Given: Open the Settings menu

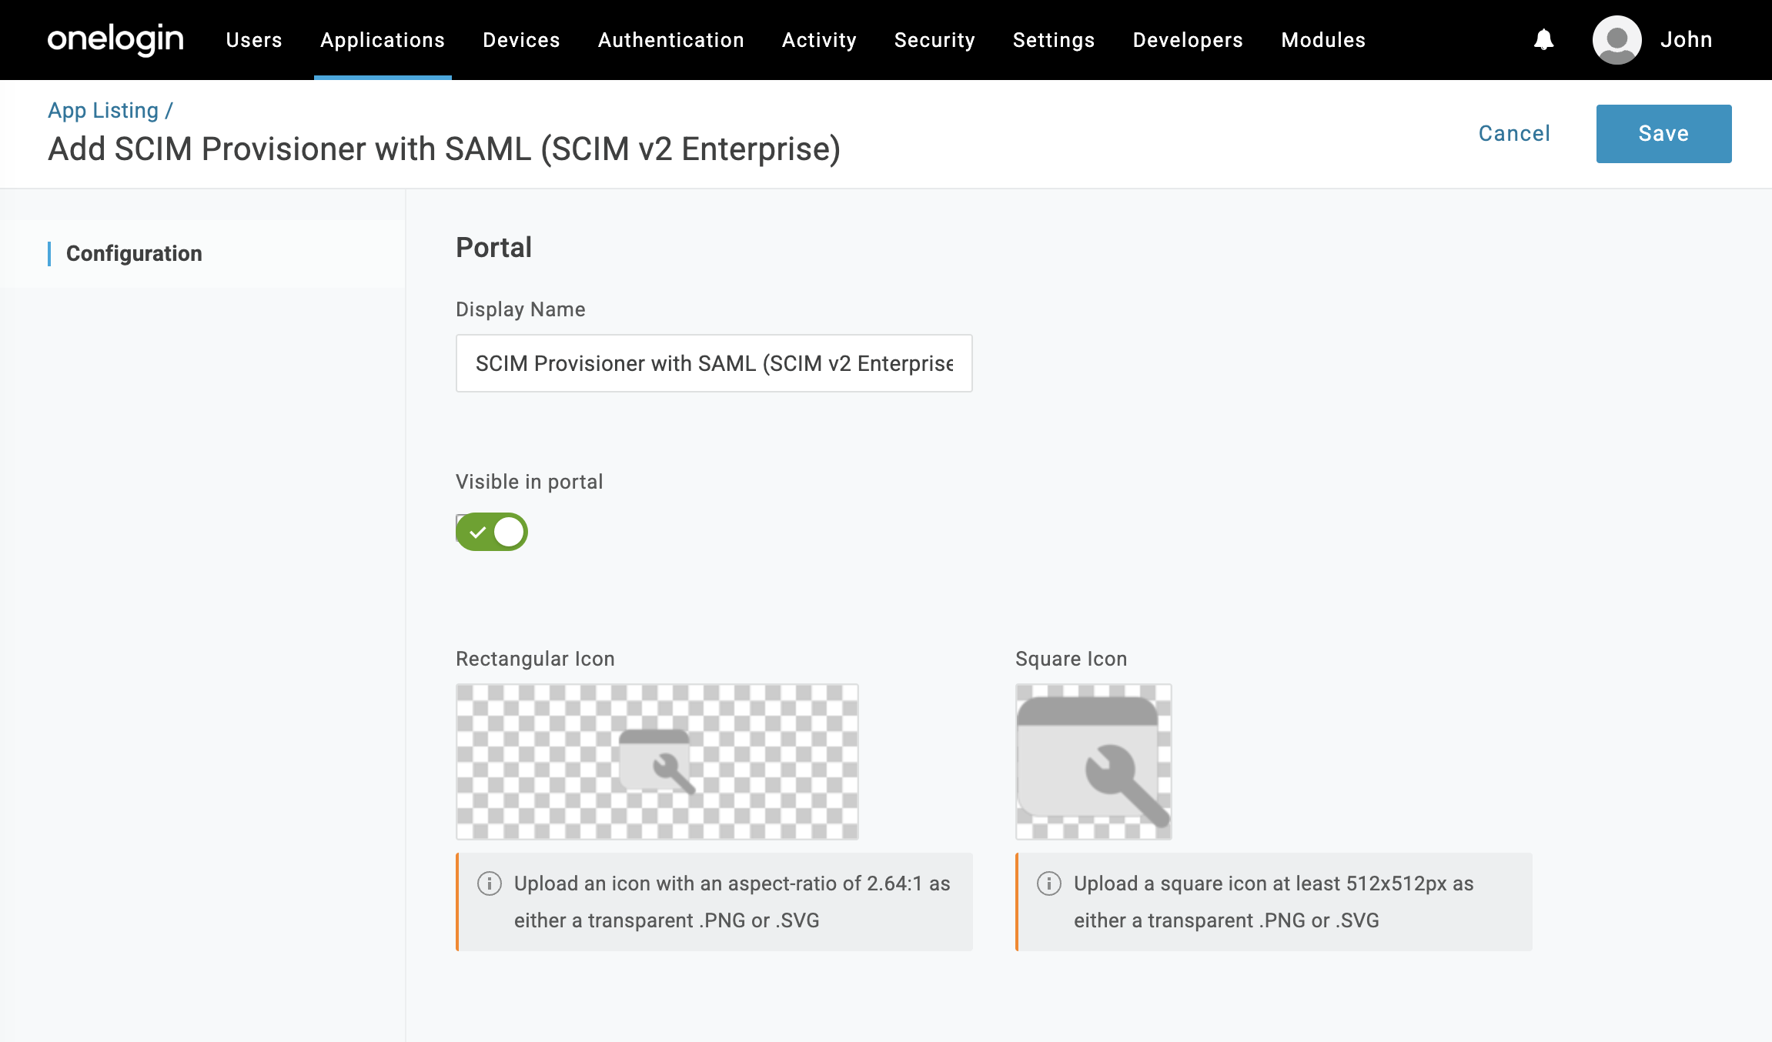Looking at the screenshot, I should 1054,40.
